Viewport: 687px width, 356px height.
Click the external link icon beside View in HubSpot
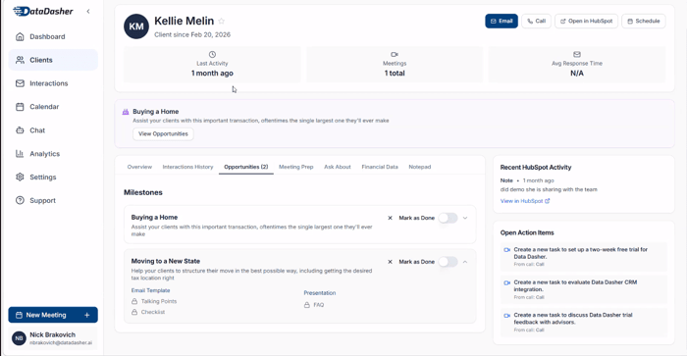(x=547, y=201)
